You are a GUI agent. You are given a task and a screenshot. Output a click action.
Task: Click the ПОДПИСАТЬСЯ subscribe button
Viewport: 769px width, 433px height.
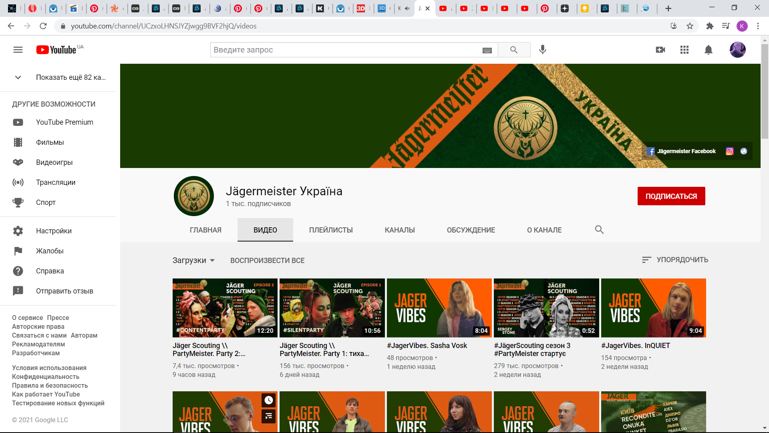click(671, 196)
